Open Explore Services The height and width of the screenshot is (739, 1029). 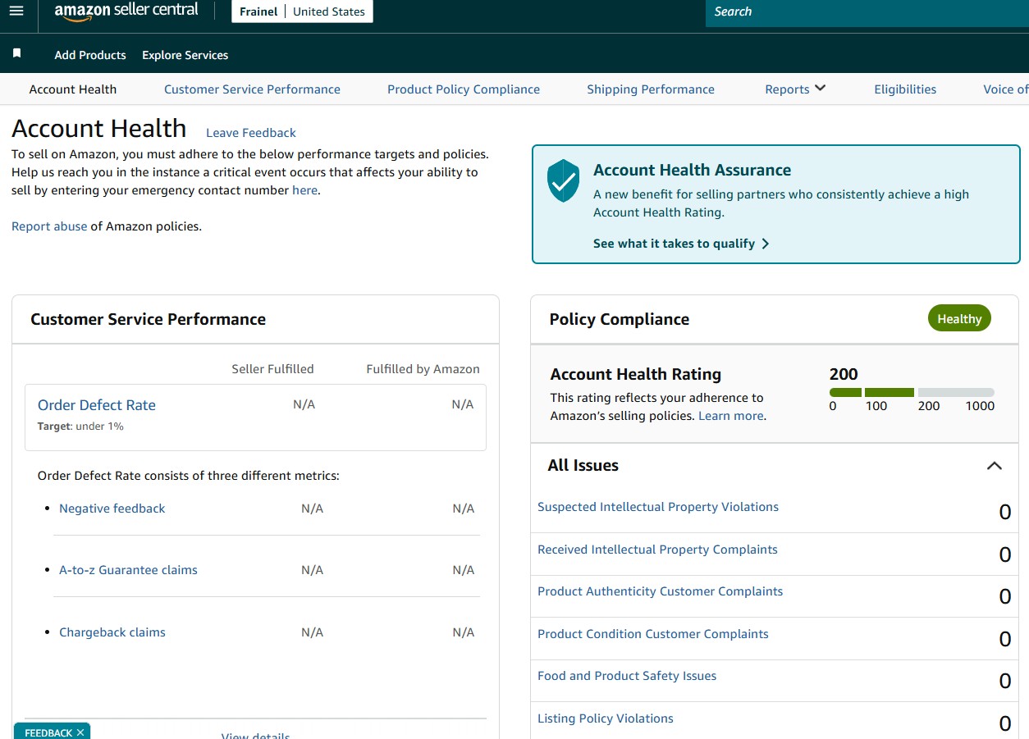pyautogui.click(x=185, y=55)
